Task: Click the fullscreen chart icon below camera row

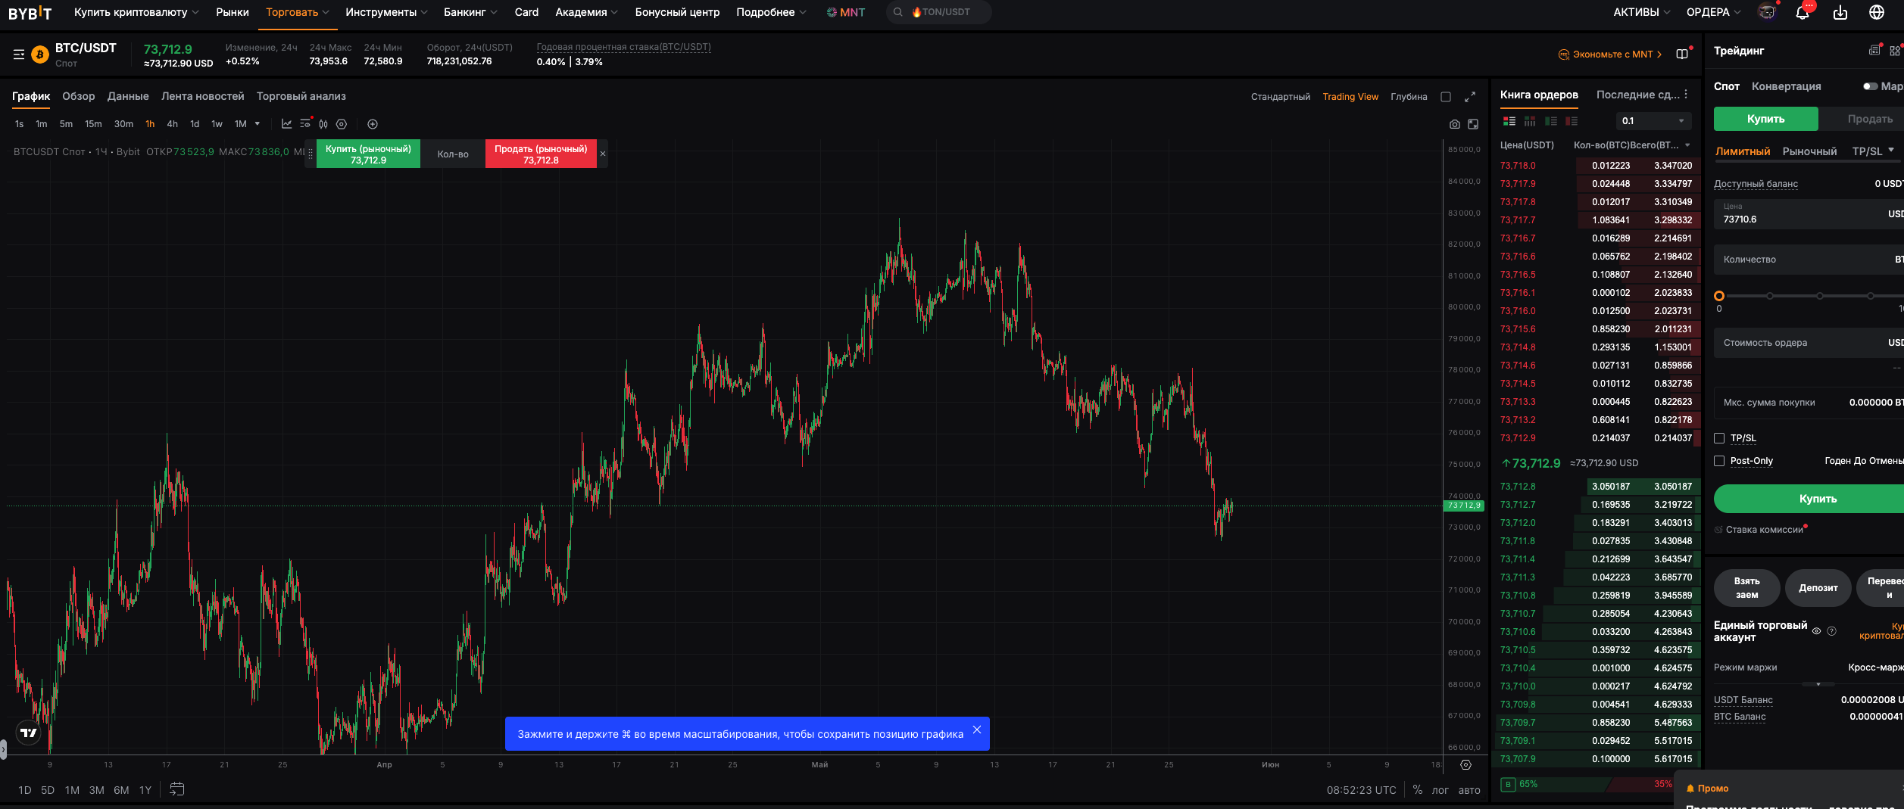Action: coord(1473,124)
